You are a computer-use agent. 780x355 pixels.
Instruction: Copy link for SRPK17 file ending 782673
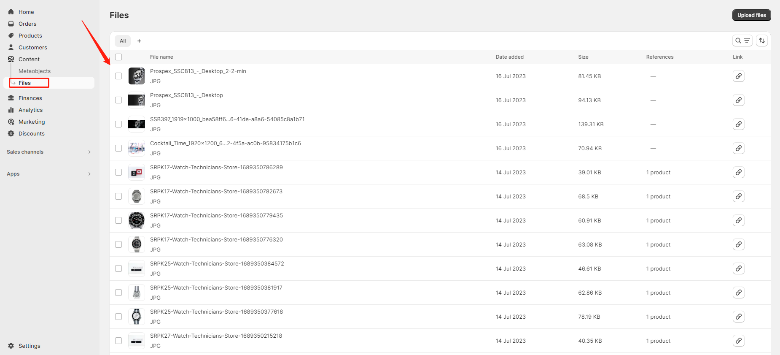click(738, 196)
